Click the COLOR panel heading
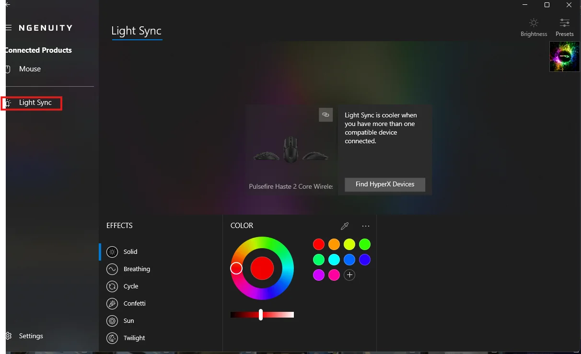Viewport: 581px width, 354px height. (x=242, y=226)
